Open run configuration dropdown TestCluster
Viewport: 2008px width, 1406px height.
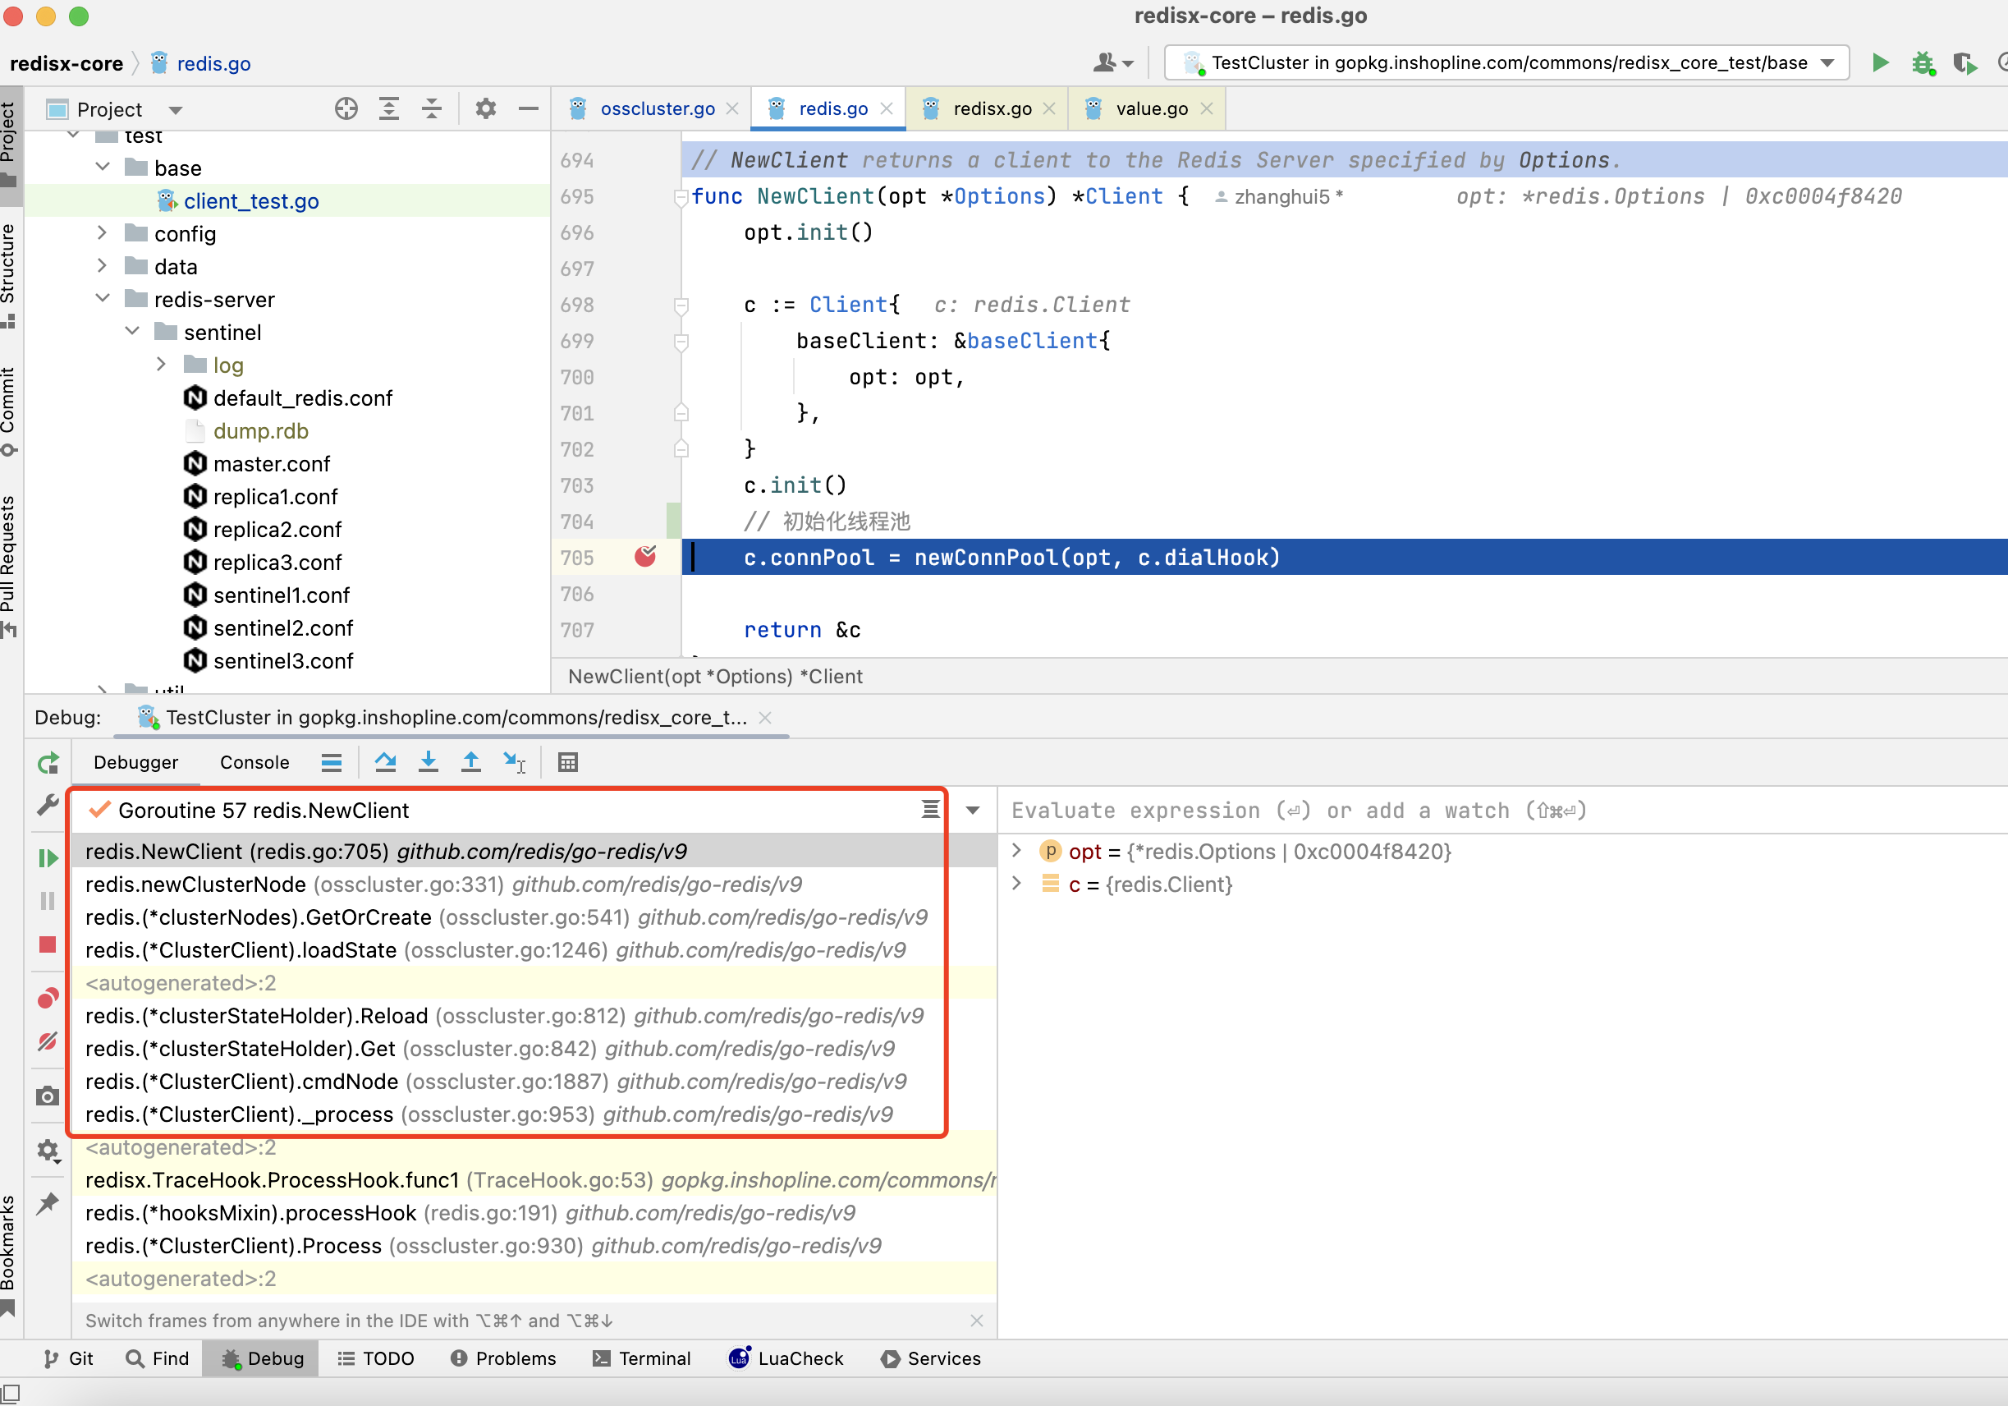(x=1508, y=63)
